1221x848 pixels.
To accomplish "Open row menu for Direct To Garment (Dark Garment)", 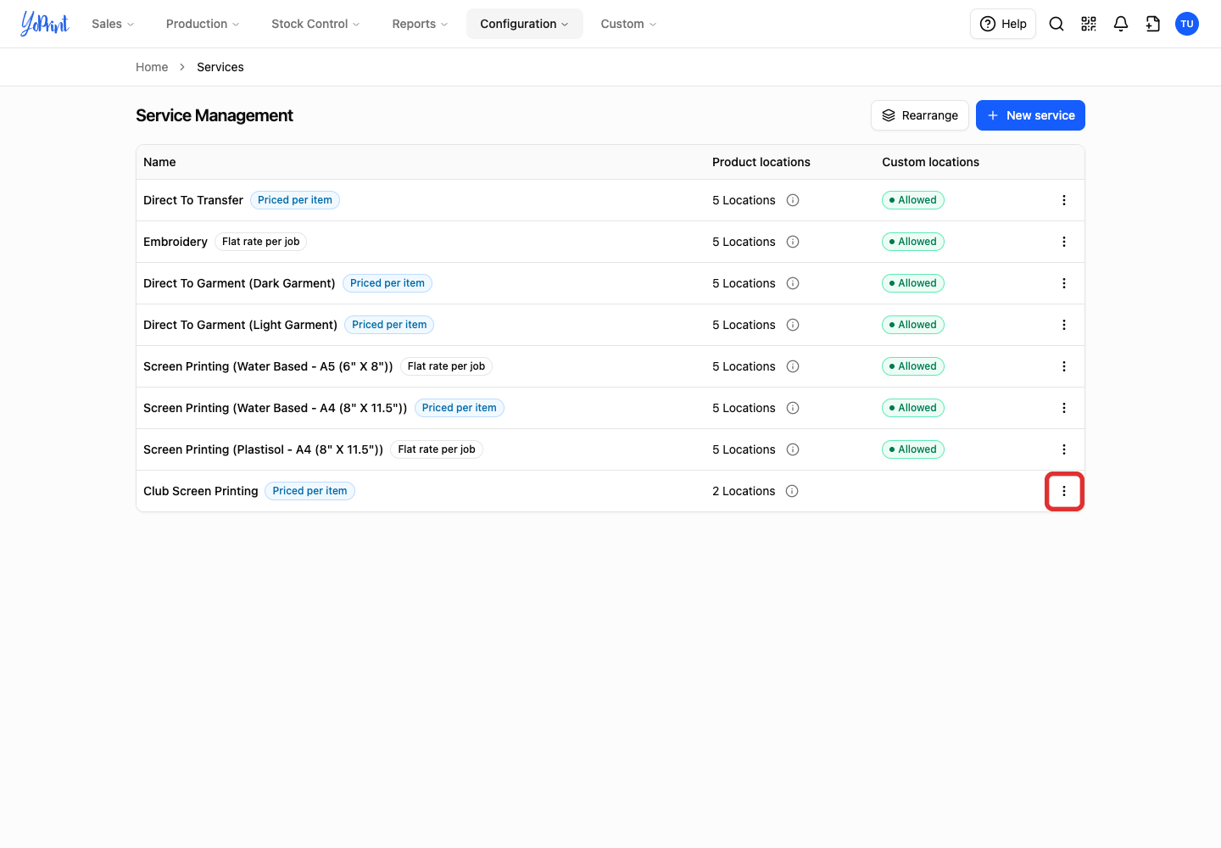I will pos(1064,283).
